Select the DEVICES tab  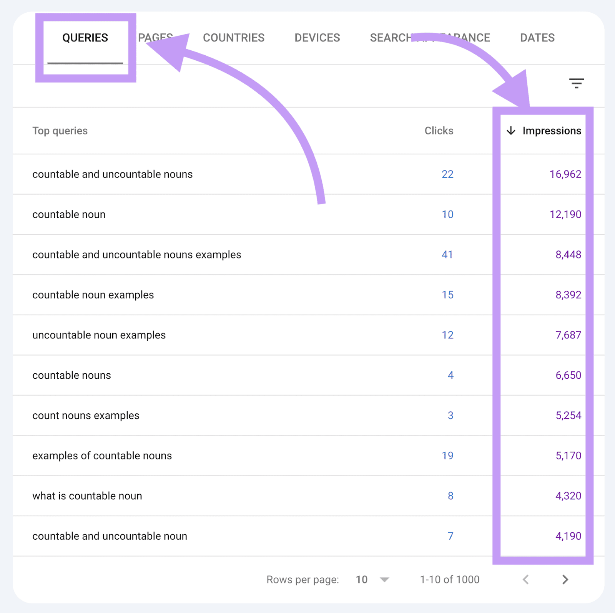[x=317, y=37]
